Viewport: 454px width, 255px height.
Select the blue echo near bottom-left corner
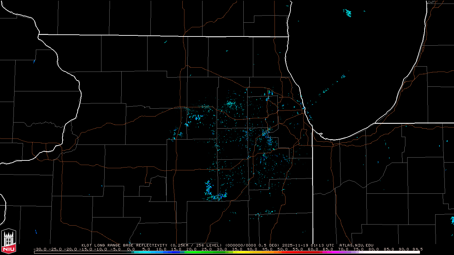[36, 232]
